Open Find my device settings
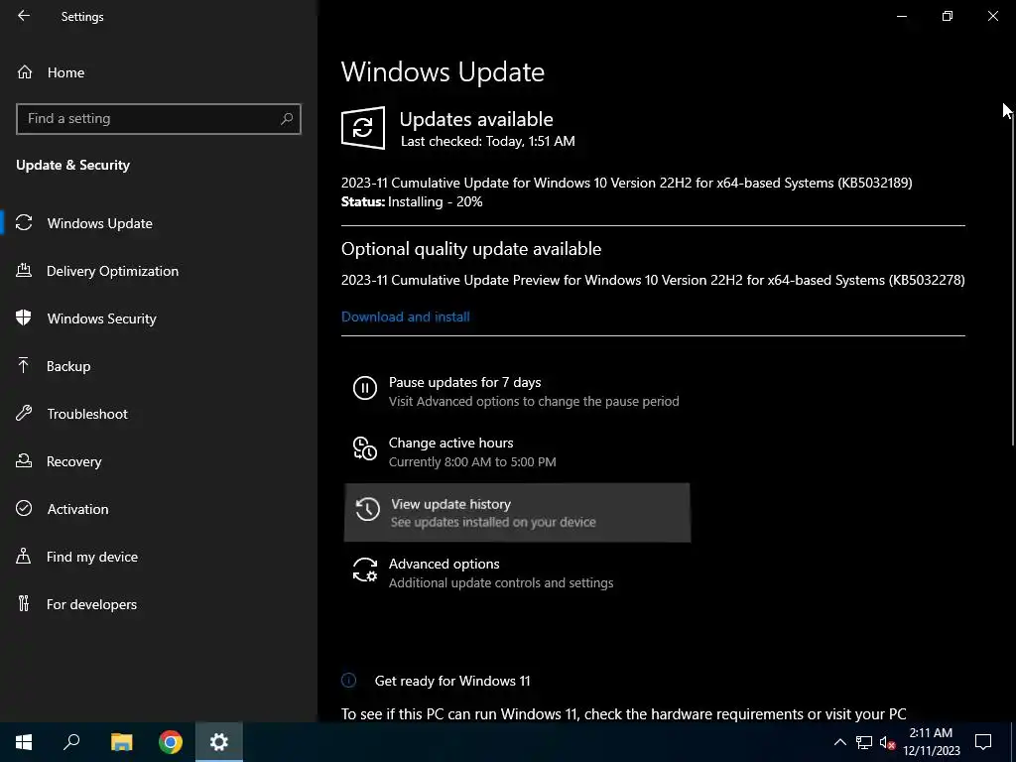Viewport: 1016px width, 762px height. pos(159,557)
